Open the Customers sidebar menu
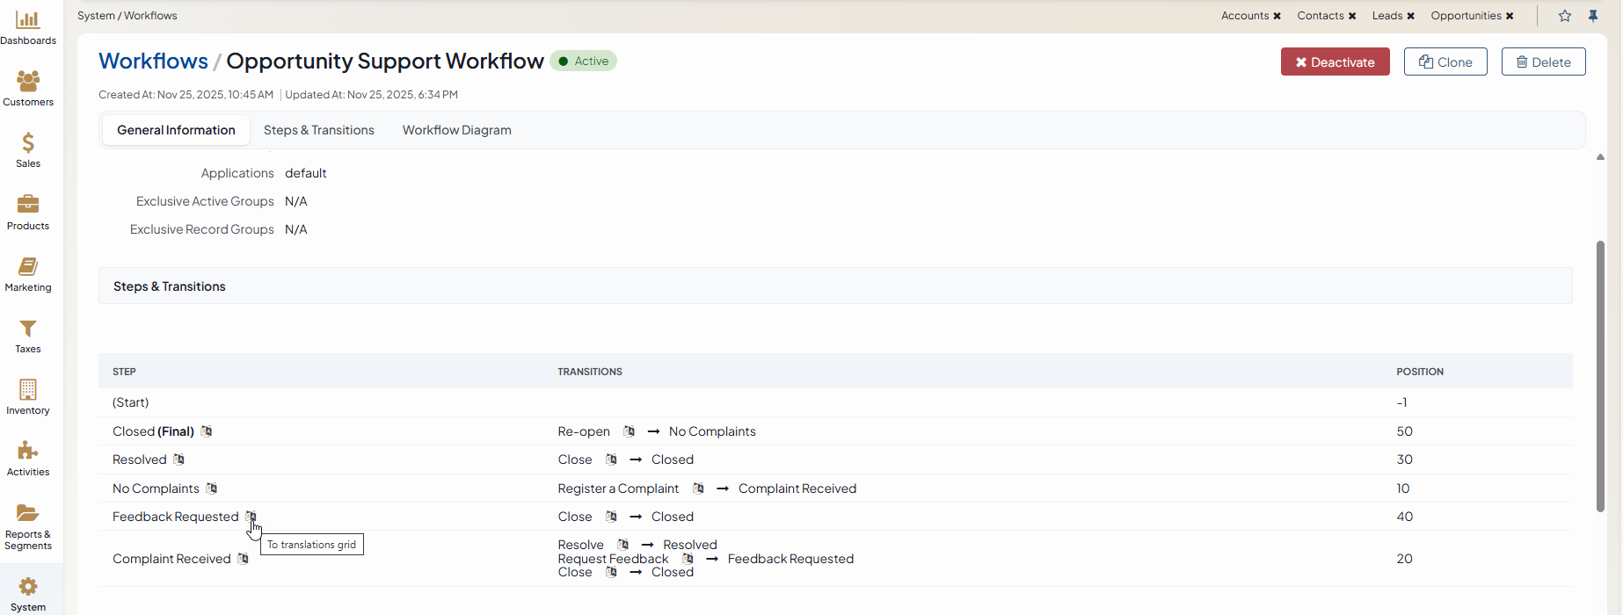The height and width of the screenshot is (615, 1623). point(28,89)
